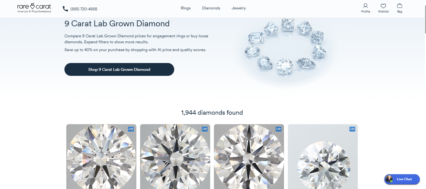Open the first diamond thumbnail
Viewport: 426px width, 189px height.
coord(101,156)
